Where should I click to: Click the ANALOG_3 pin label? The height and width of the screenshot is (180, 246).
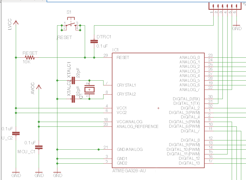(x=190, y=71)
